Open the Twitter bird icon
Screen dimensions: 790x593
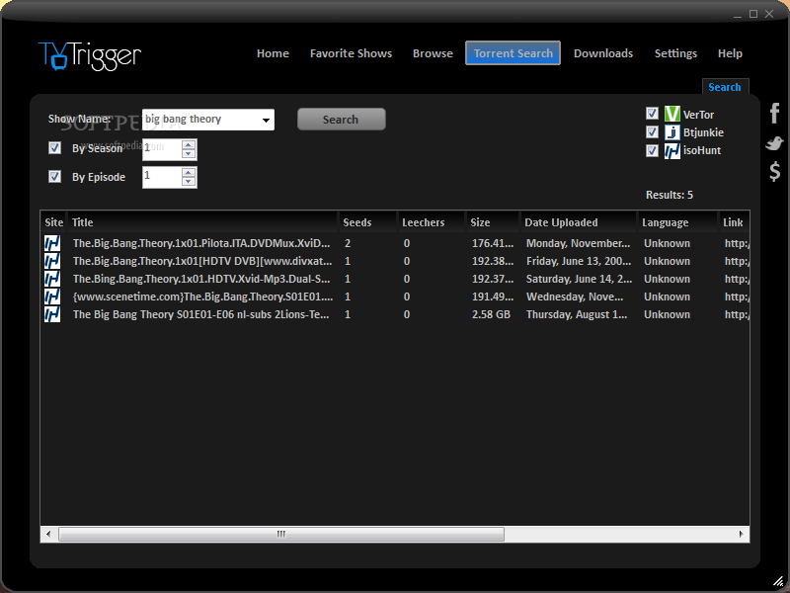coord(774,143)
